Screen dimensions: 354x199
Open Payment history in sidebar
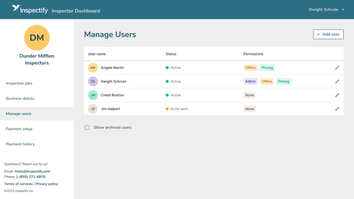[20, 144]
